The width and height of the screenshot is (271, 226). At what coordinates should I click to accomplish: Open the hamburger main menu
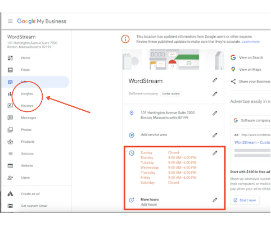(x=10, y=21)
